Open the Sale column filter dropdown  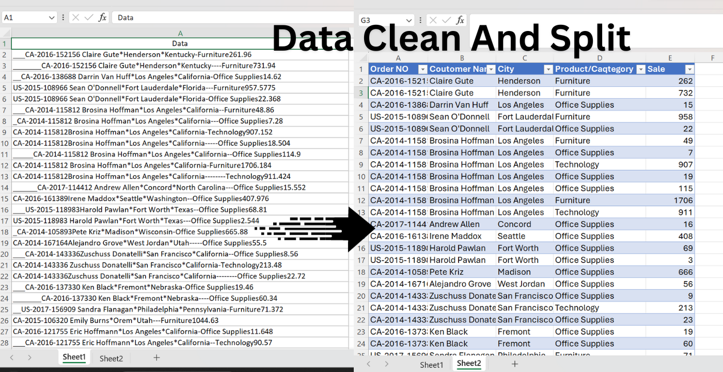(689, 69)
